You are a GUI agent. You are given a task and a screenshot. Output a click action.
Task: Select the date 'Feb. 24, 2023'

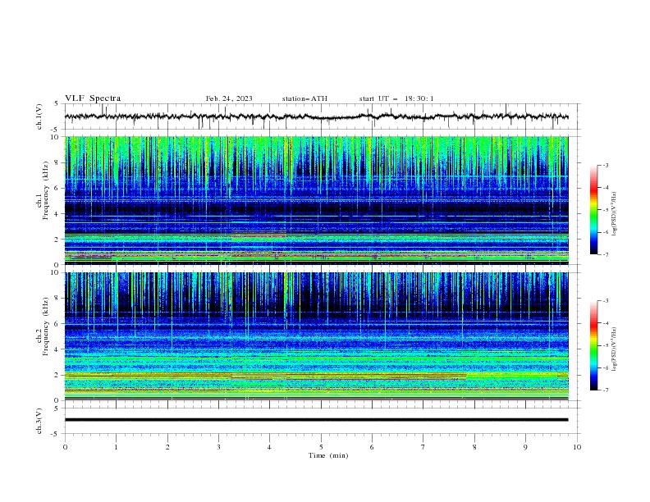229,98
